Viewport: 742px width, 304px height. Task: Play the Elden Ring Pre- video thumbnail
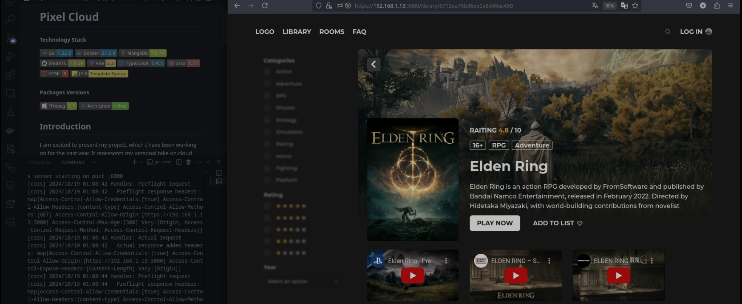pyautogui.click(x=413, y=276)
